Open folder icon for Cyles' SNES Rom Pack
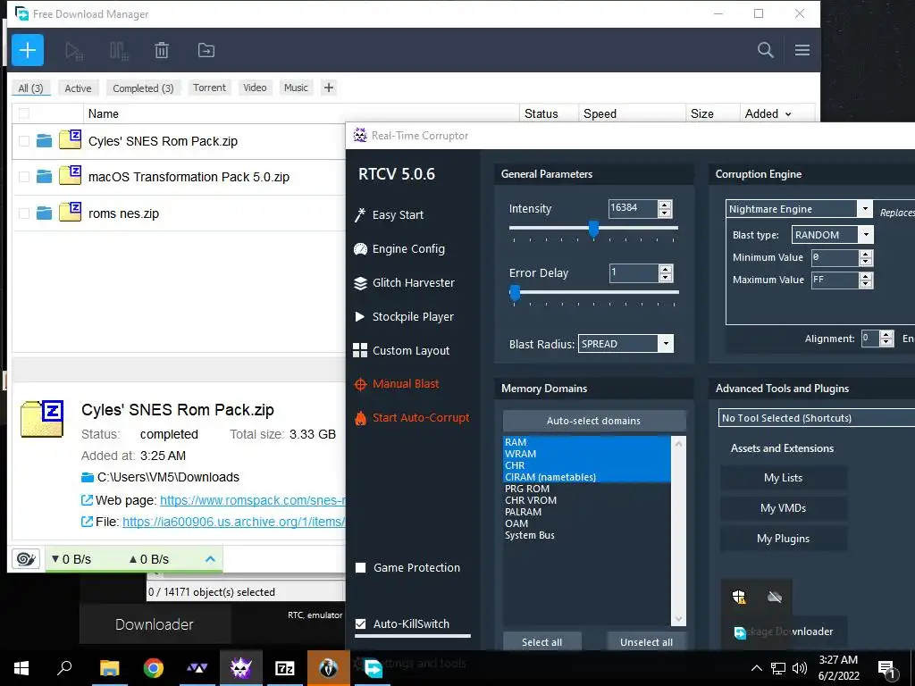 (45, 140)
